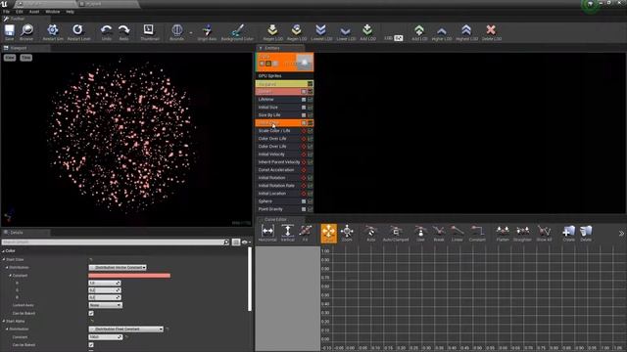Click the Details panel scrollbar
Viewport: 627px width, 352px height.
[x=250, y=279]
